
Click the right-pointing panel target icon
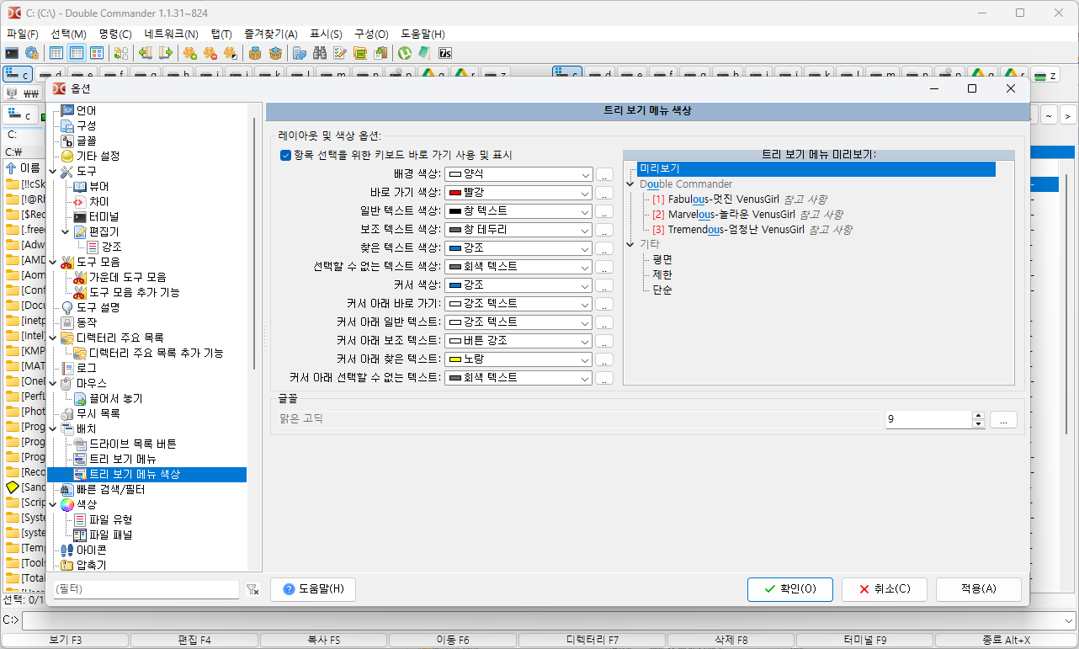166,53
